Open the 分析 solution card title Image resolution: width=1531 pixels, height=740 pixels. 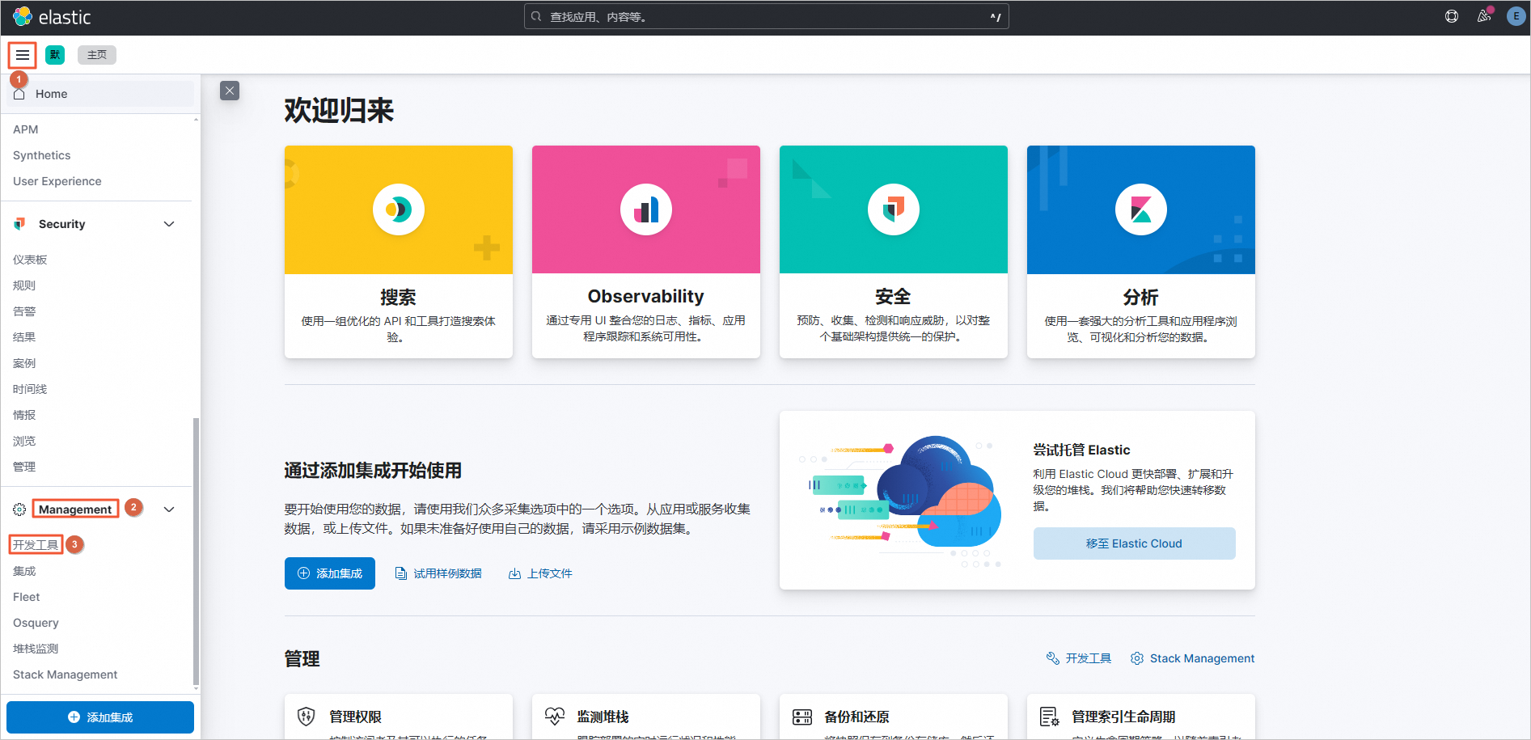1141,297
